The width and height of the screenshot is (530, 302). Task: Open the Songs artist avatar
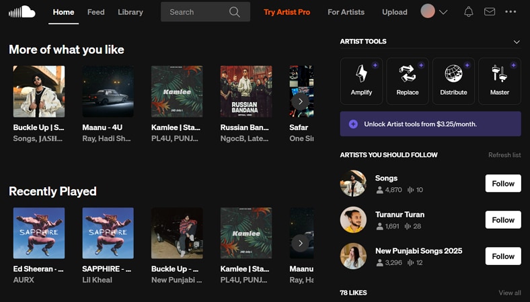pyautogui.click(x=353, y=183)
